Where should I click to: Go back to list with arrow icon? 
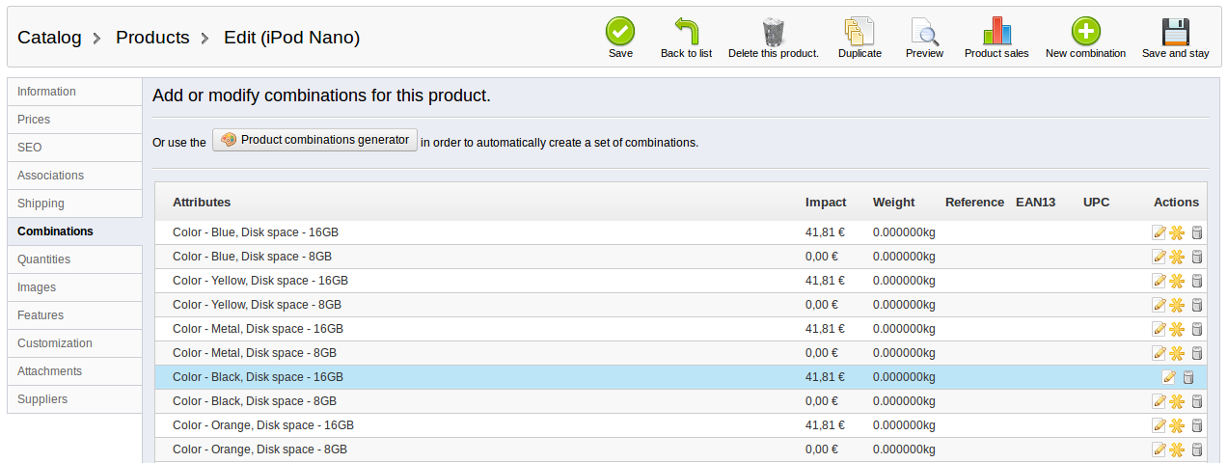pos(686,31)
